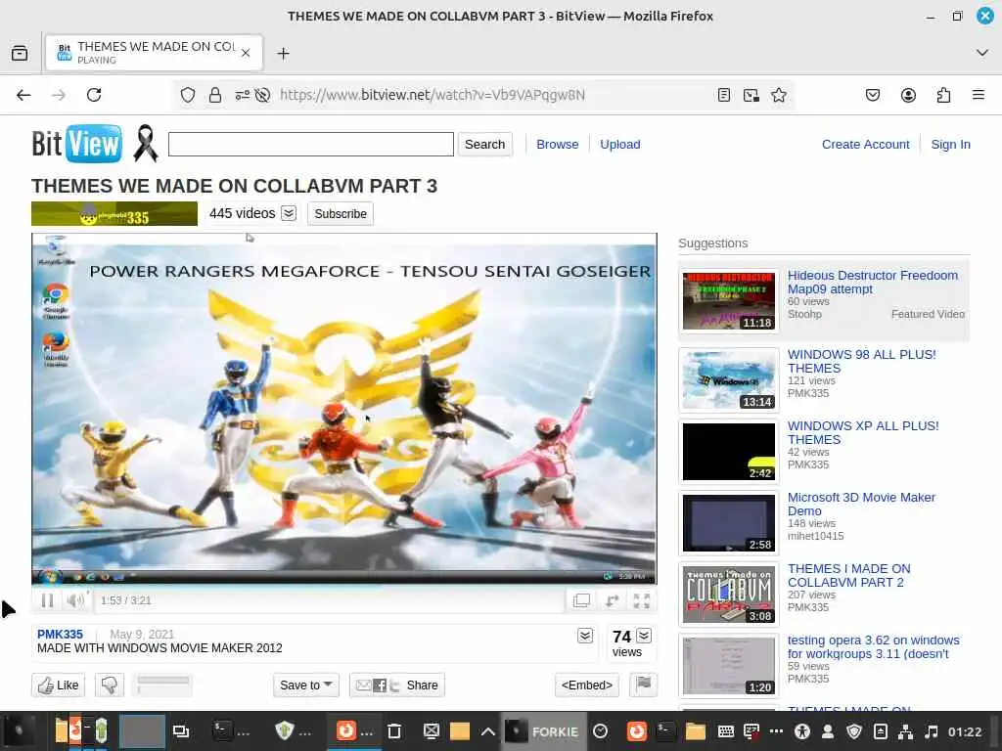Open trash icon in taskbar

[394, 731]
